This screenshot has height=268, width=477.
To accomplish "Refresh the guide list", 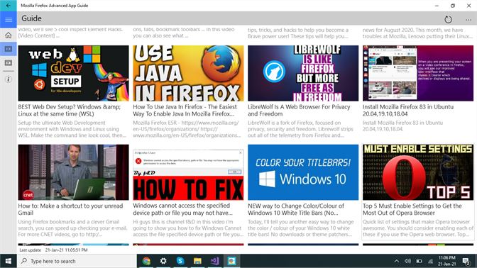I will click(448, 20).
